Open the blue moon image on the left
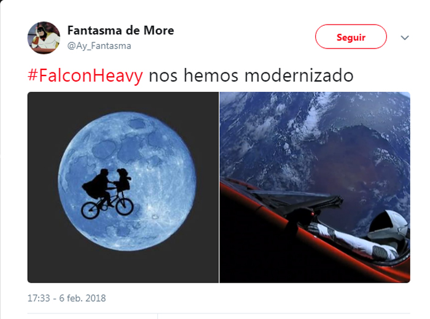 (x=123, y=187)
